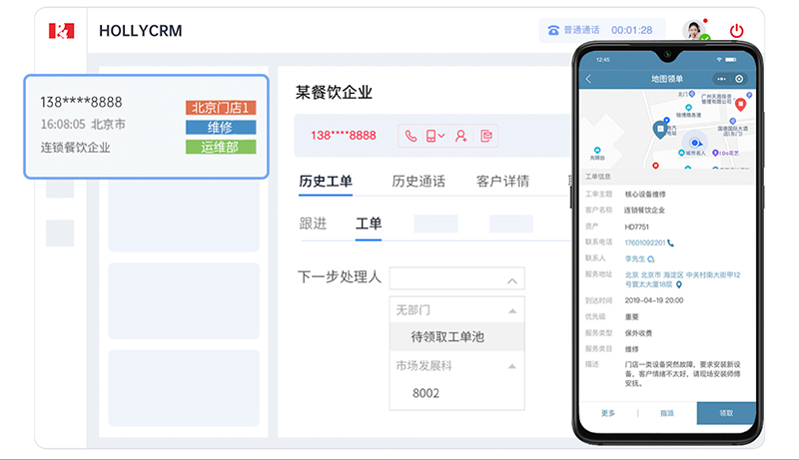
Task: Click the 北京门店1 orange tag
Action: [x=221, y=108]
